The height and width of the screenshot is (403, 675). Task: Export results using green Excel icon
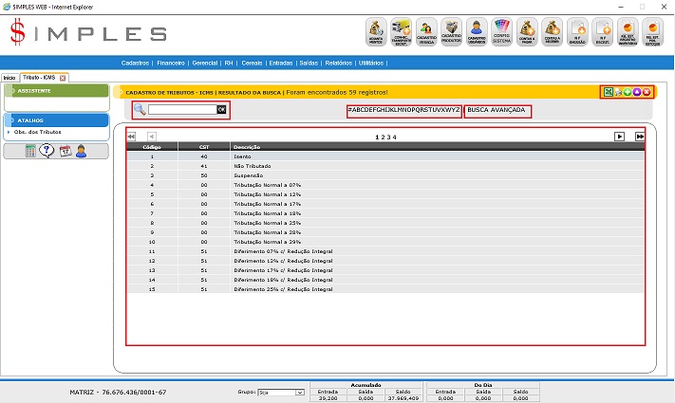pyautogui.click(x=608, y=92)
